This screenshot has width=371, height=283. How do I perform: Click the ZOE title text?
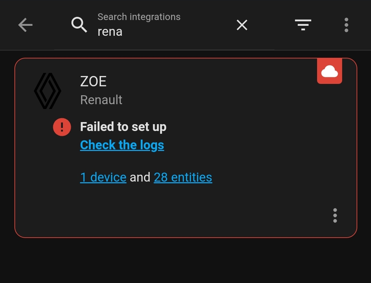pos(93,81)
